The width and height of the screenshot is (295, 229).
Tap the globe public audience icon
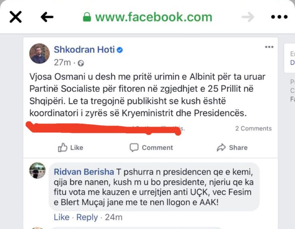point(81,63)
